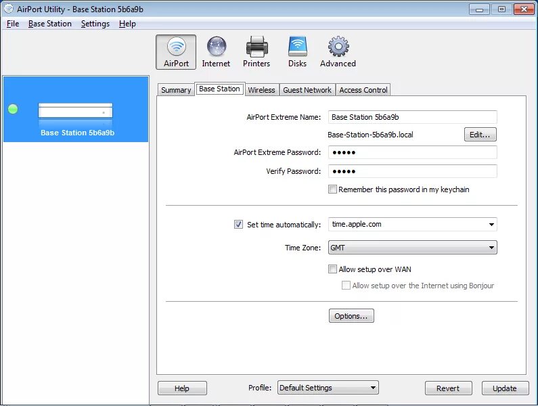Click the Verify Password field
The height and width of the screenshot is (406, 538).
click(412, 171)
